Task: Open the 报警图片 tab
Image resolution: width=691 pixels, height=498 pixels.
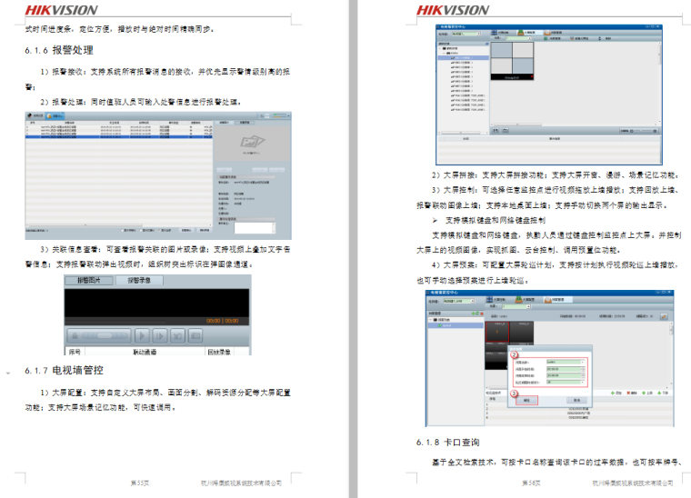Action: 88,281
